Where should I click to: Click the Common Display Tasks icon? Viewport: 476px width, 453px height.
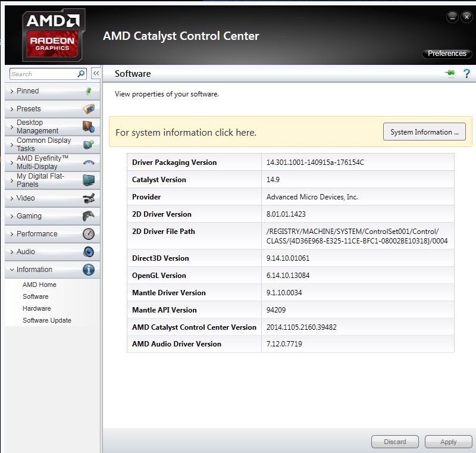point(89,145)
